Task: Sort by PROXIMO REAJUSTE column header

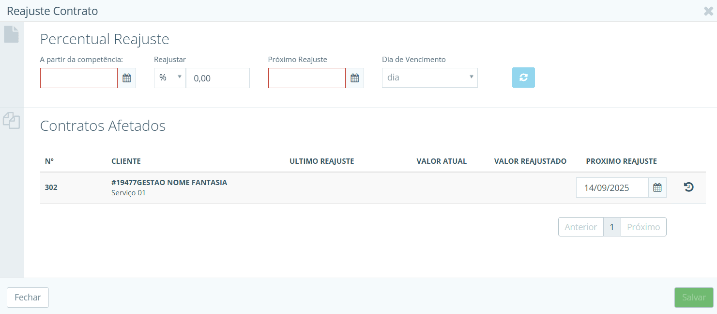Action: pyautogui.click(x=621, y=161)
